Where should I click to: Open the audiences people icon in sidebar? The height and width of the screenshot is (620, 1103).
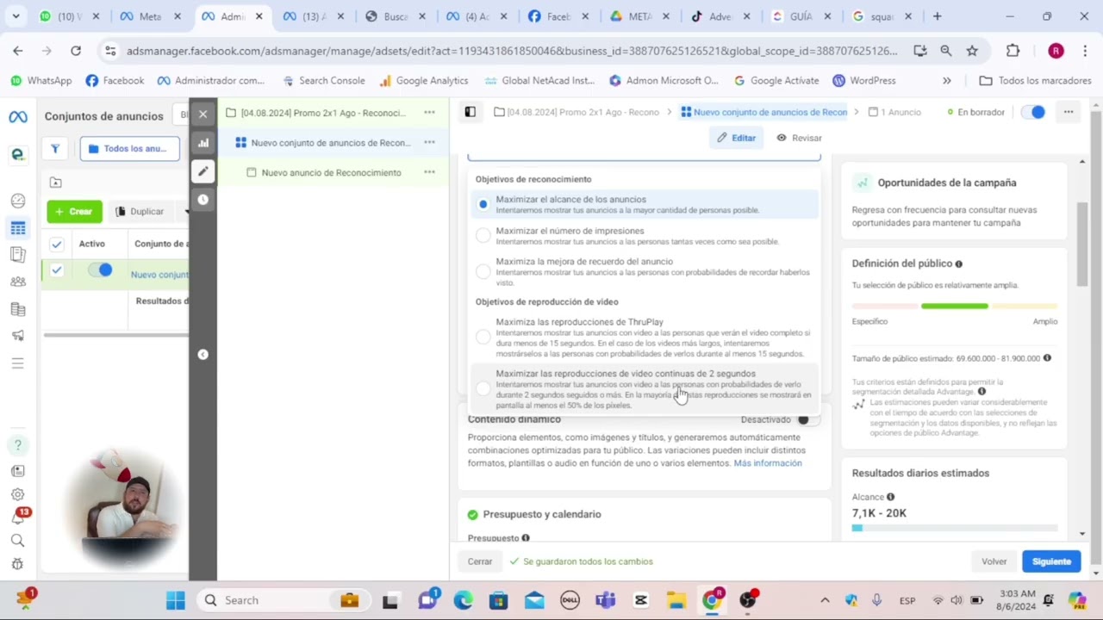click(x=18, y=282)
